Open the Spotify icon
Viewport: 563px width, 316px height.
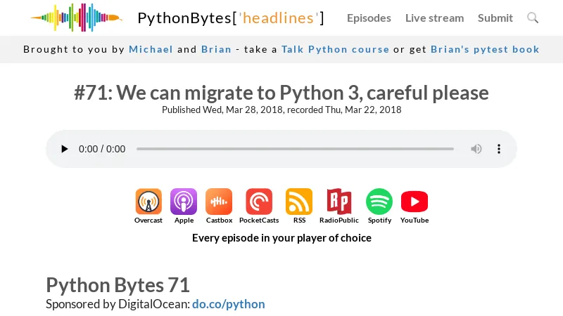coord(379,202)
